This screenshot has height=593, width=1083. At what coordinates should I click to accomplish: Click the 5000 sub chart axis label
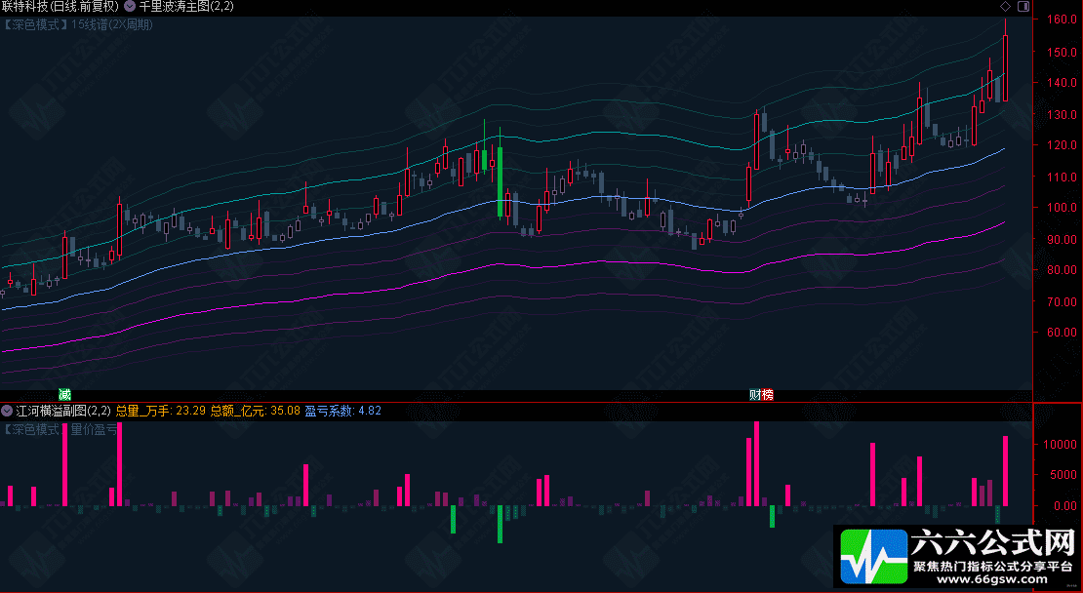1063,475
